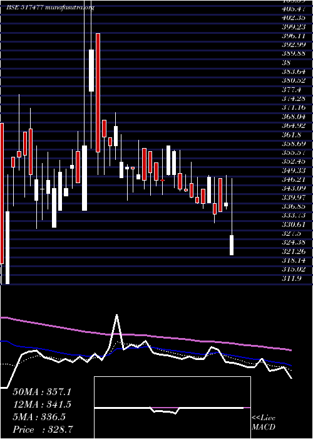Click the 368.04 price axis label
Screen dimensions: 313x439
click(294, 117)
